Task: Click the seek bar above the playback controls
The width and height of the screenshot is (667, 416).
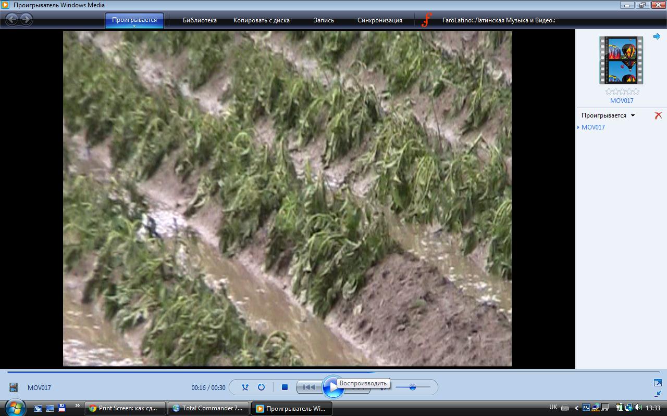Action: coord(333,372)
